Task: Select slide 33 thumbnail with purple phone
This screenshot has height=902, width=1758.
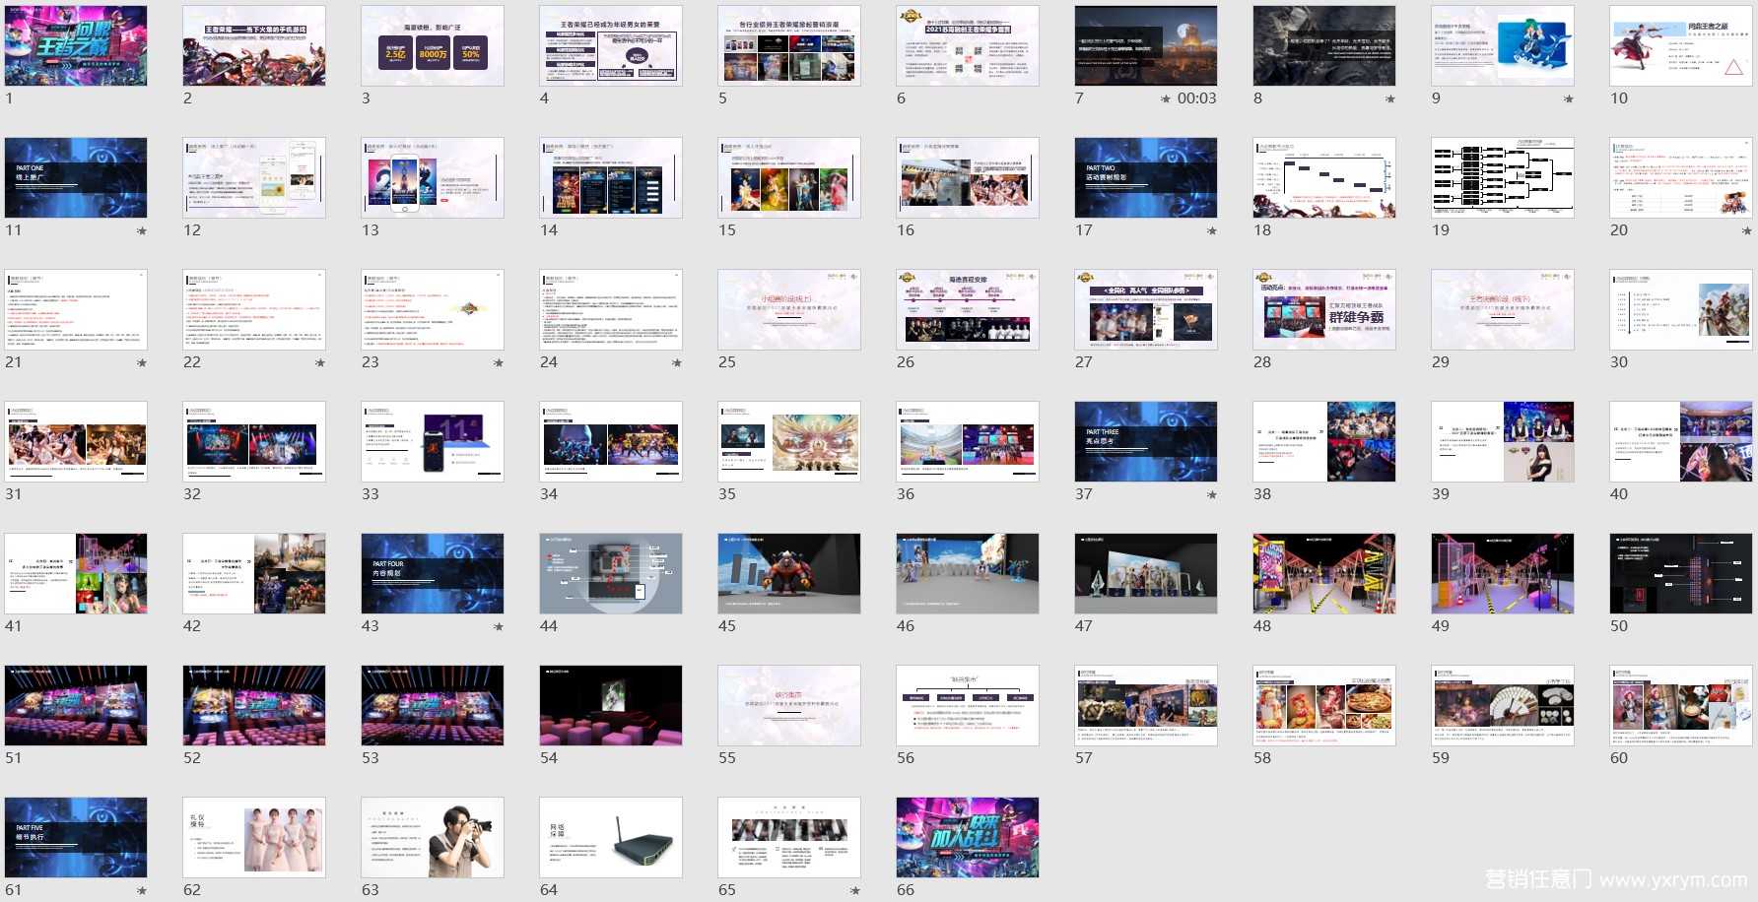Action: pos(433,442)
